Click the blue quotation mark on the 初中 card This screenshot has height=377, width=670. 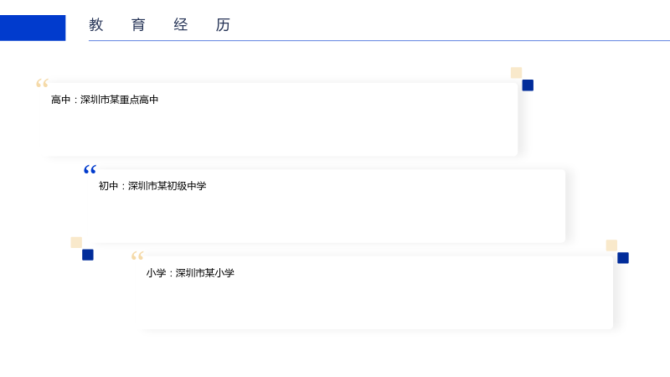[90, 169]
